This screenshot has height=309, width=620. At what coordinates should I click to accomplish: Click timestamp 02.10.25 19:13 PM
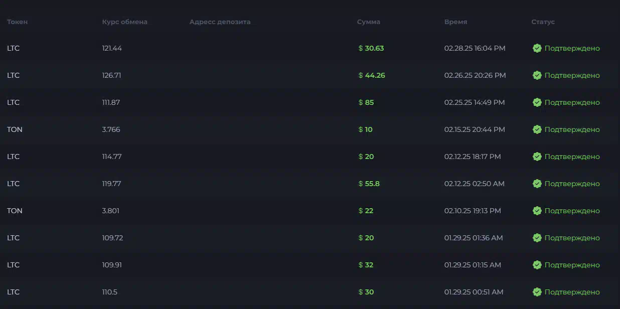coord(473,211)
